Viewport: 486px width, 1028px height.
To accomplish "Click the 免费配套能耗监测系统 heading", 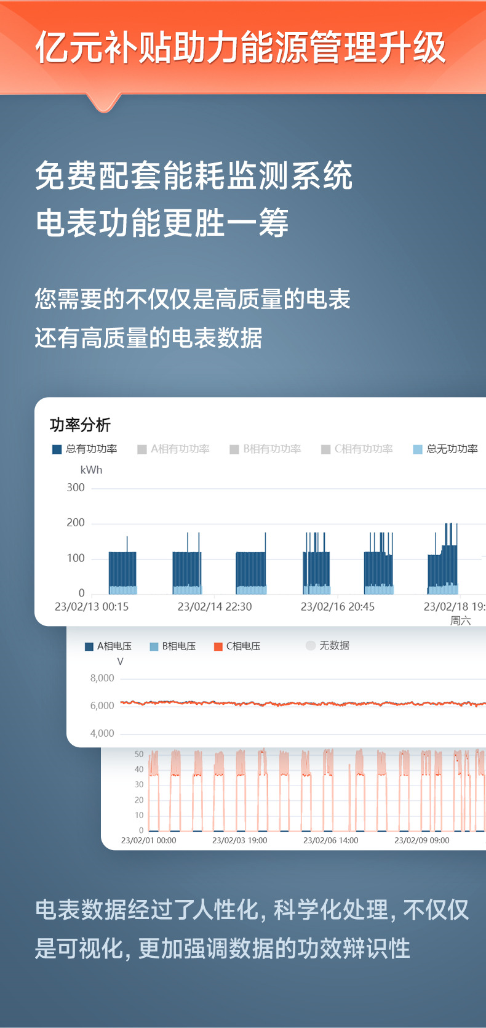I will [x=194, y=176].
